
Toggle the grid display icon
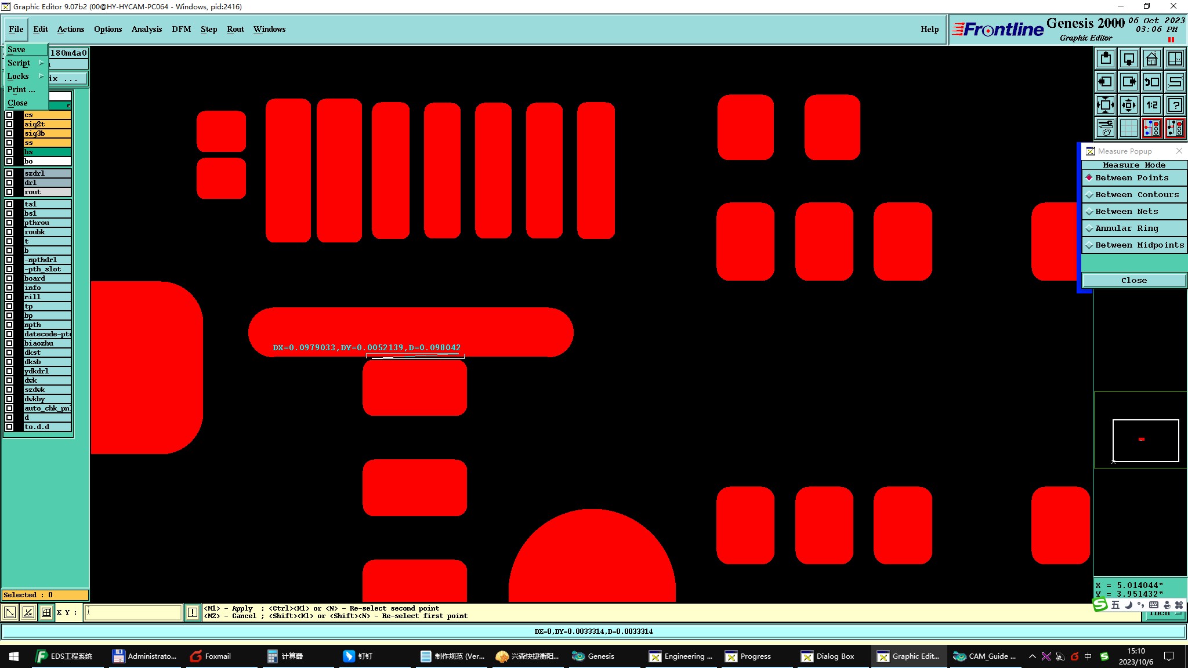pos(1128,128)
